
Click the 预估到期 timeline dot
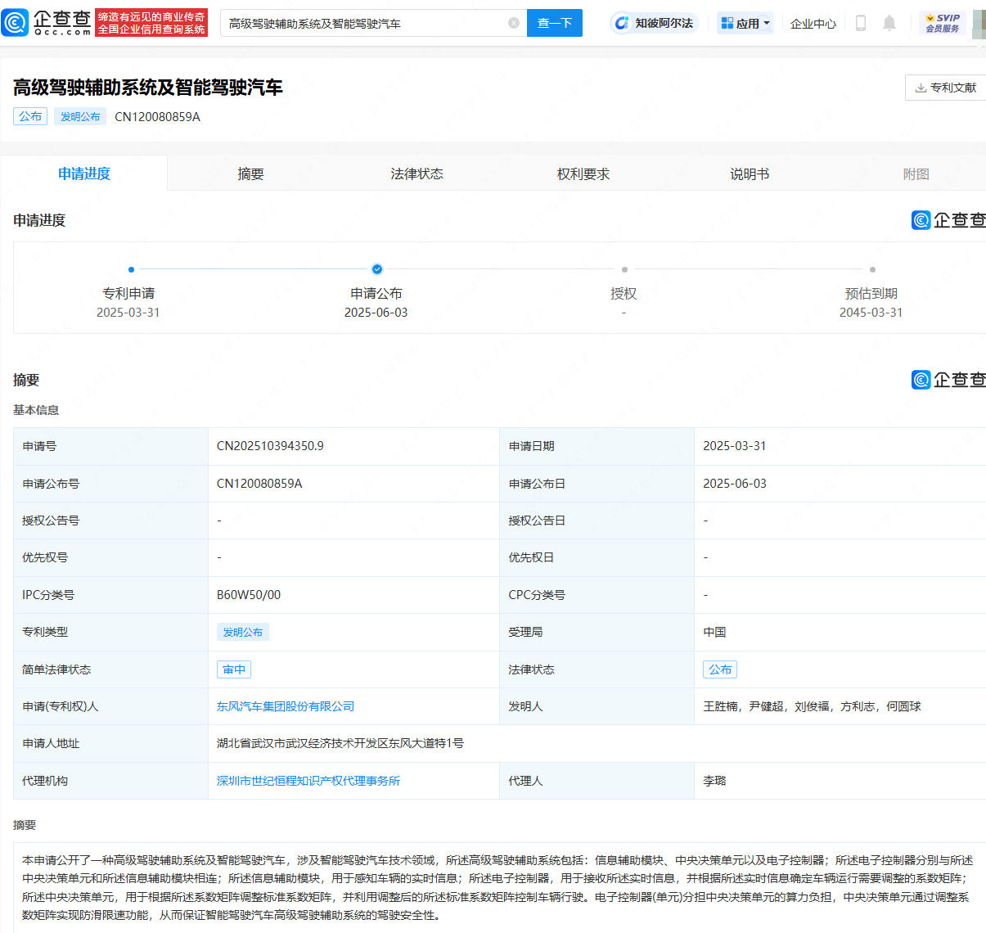click(x=872, y=269)
